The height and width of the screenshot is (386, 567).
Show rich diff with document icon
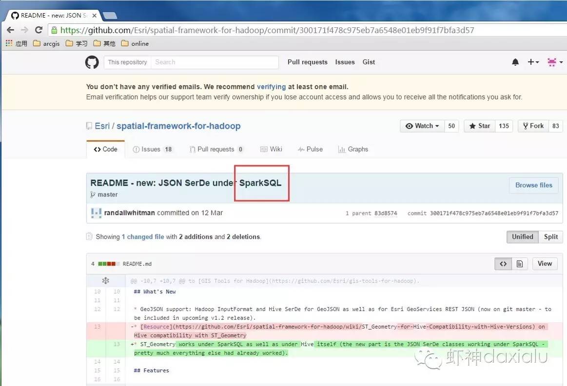(x=520, y=264)
